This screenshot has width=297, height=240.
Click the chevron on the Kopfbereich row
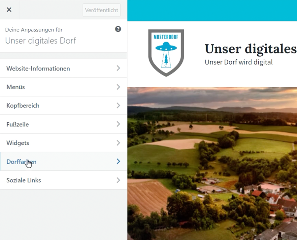point(118,105)
